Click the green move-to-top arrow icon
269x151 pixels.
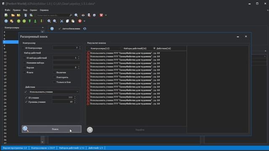click(x=30, y=21)
